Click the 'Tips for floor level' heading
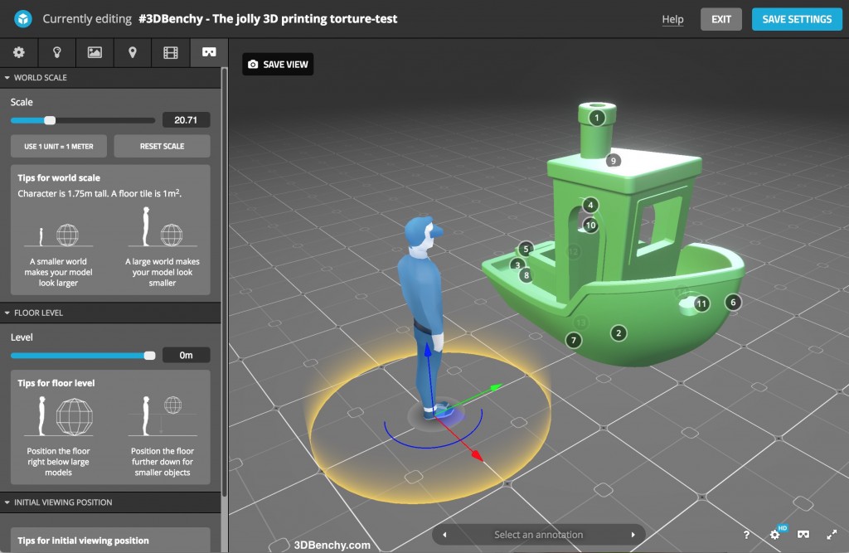The width and height of the screenshot is (849, 553). 56,383
